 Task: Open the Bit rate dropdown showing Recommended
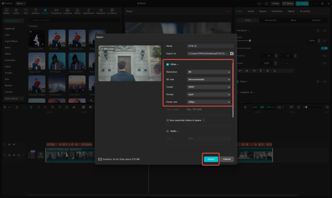click(x=209, y=79)
